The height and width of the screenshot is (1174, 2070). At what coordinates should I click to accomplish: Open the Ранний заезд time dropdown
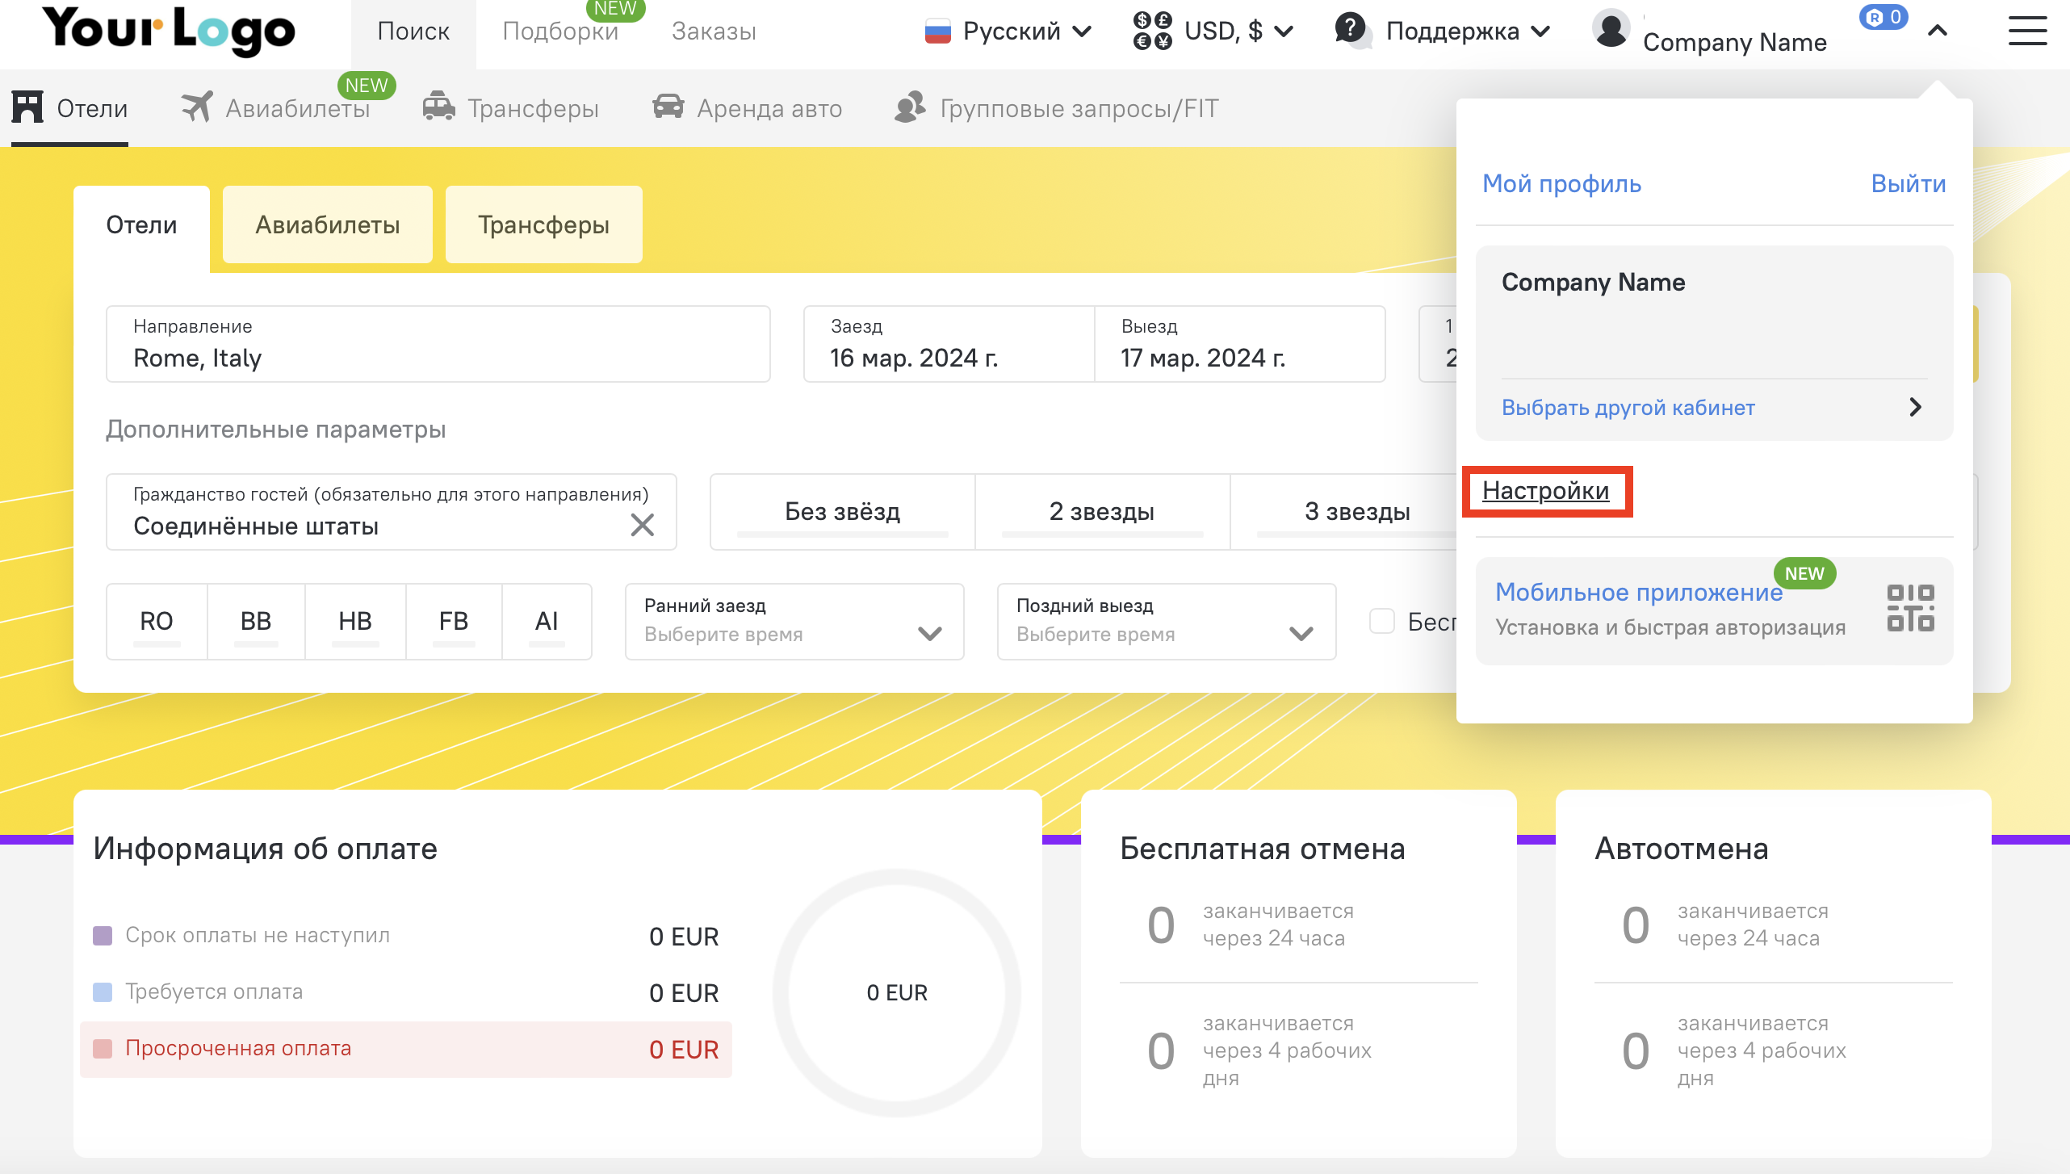tap(794, 621)
